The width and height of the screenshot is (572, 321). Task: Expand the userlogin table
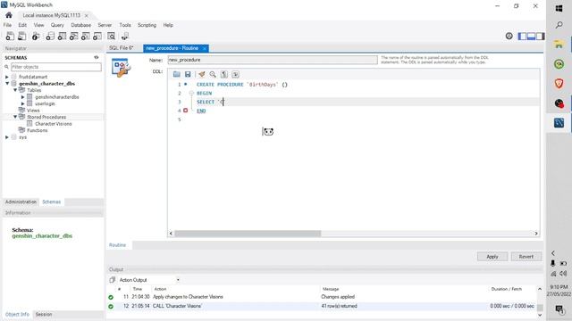[23, 103]
